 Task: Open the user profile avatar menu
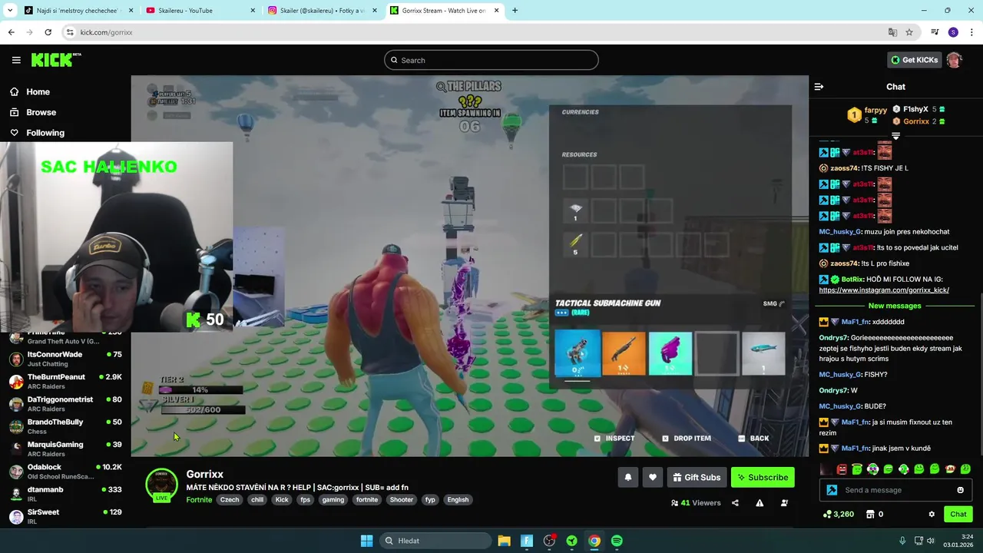pyautogui.click(x=955, y=60)
